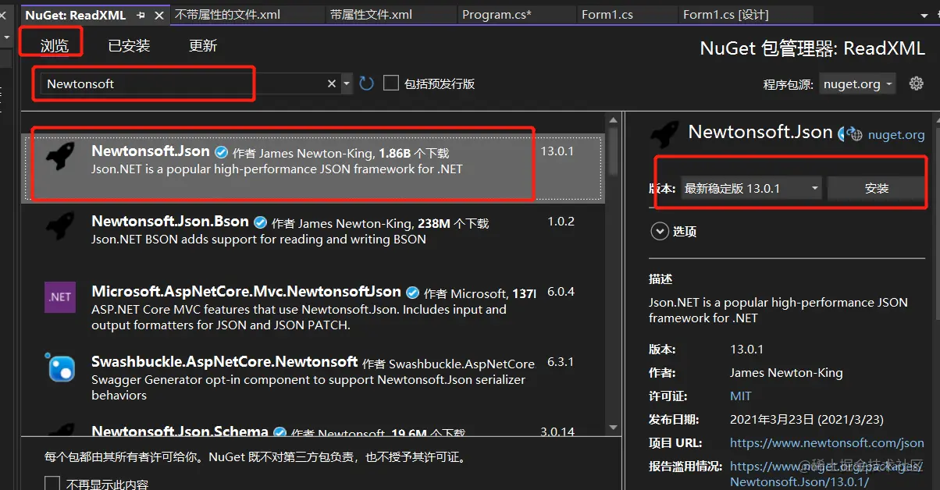Toggle the include prerelease checkbox
940x490 pixels.
391,83
